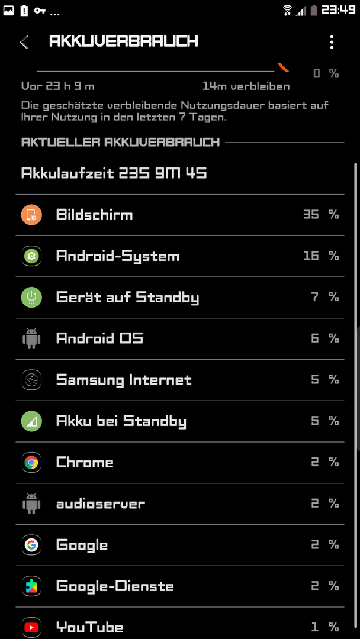The height and width of the screenshot is (639, 360).
Task: Tap the orange Bildschirm icon
Action: [31, 215]
